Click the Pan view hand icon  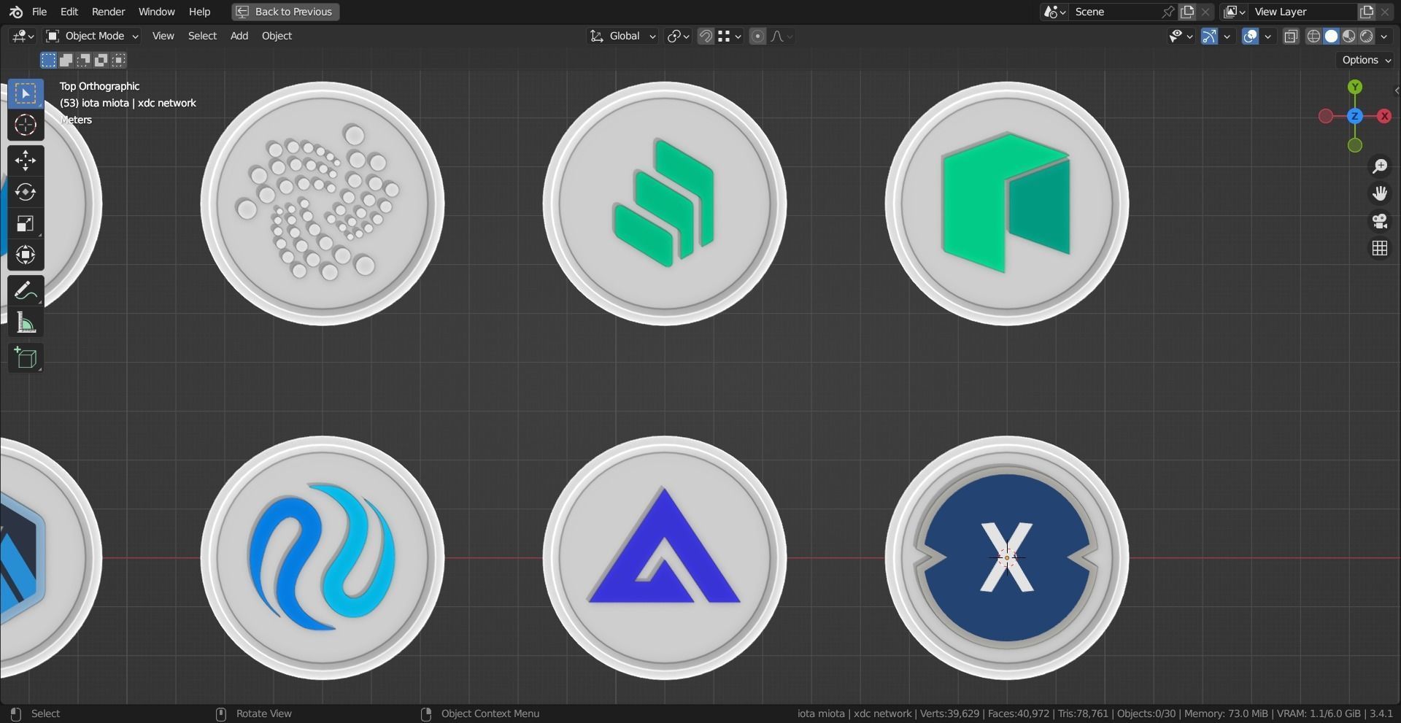1379,193
